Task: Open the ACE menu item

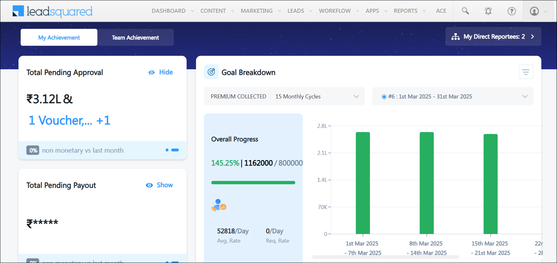Action: click(441, 11)
